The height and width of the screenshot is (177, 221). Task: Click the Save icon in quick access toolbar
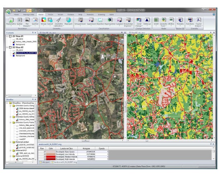(x=19, y=10)
